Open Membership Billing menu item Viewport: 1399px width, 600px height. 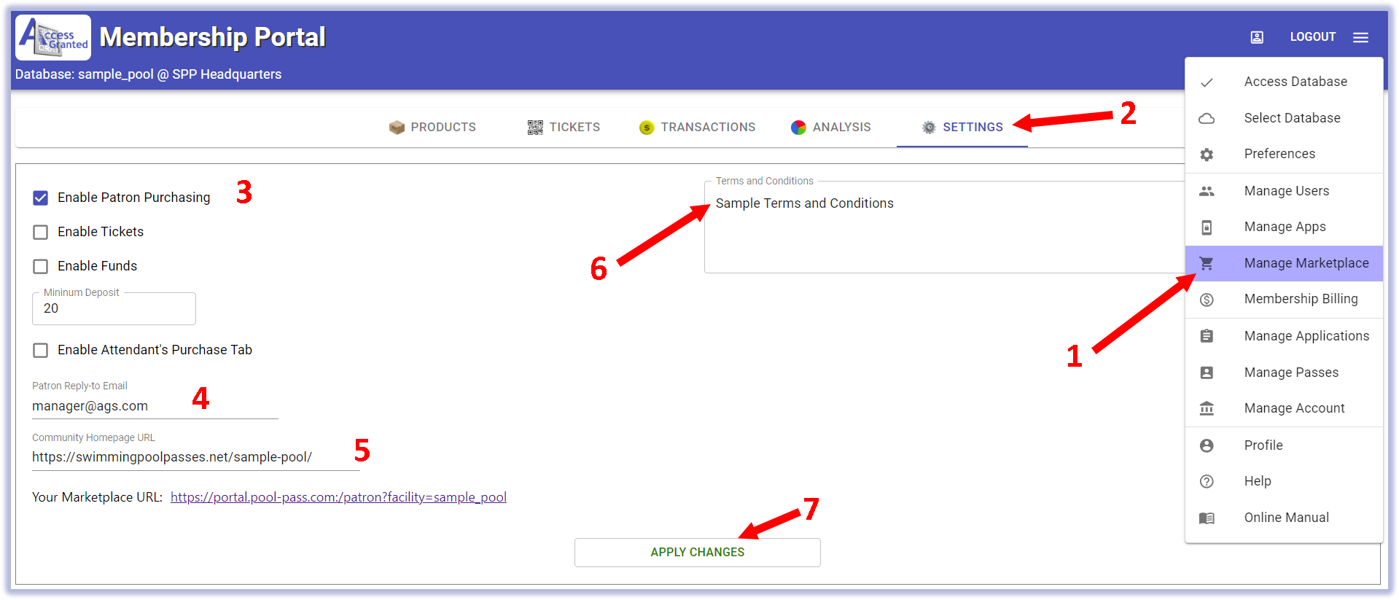tap(1284, 299)
